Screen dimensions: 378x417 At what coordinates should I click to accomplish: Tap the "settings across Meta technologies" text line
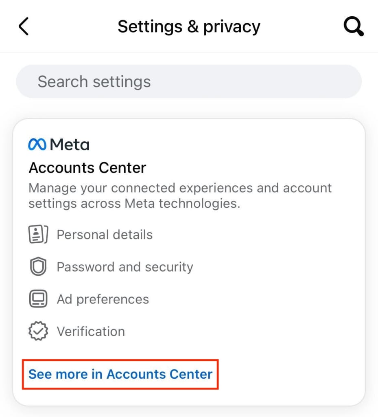(134, 203)
